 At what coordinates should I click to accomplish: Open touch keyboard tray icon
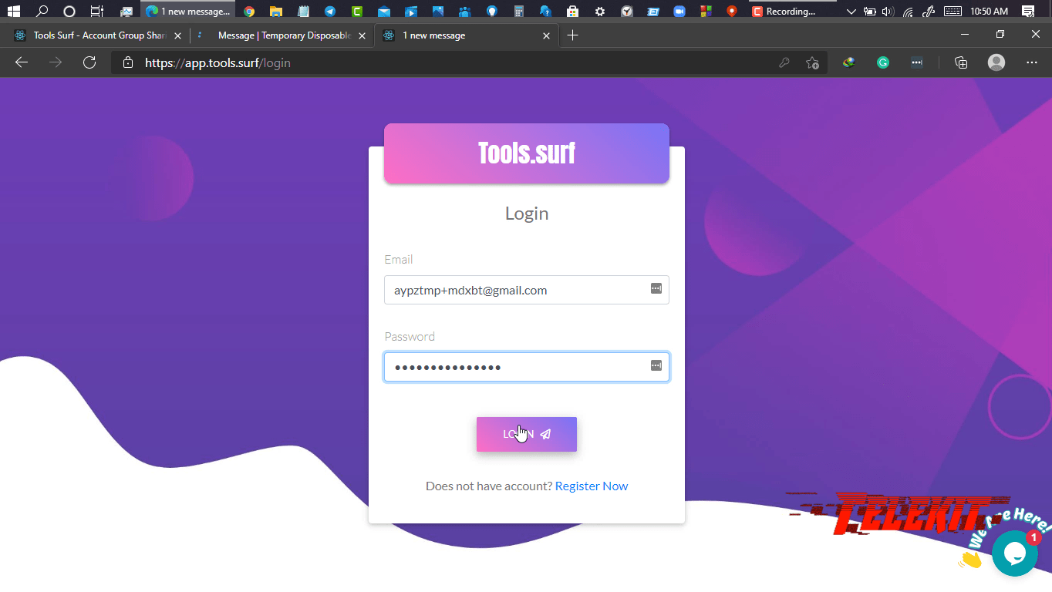(953, 12)
